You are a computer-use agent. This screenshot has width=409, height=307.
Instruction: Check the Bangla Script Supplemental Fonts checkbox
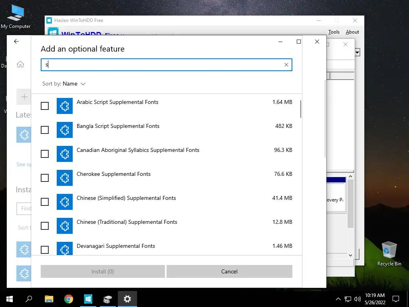[x=45, y=130]
